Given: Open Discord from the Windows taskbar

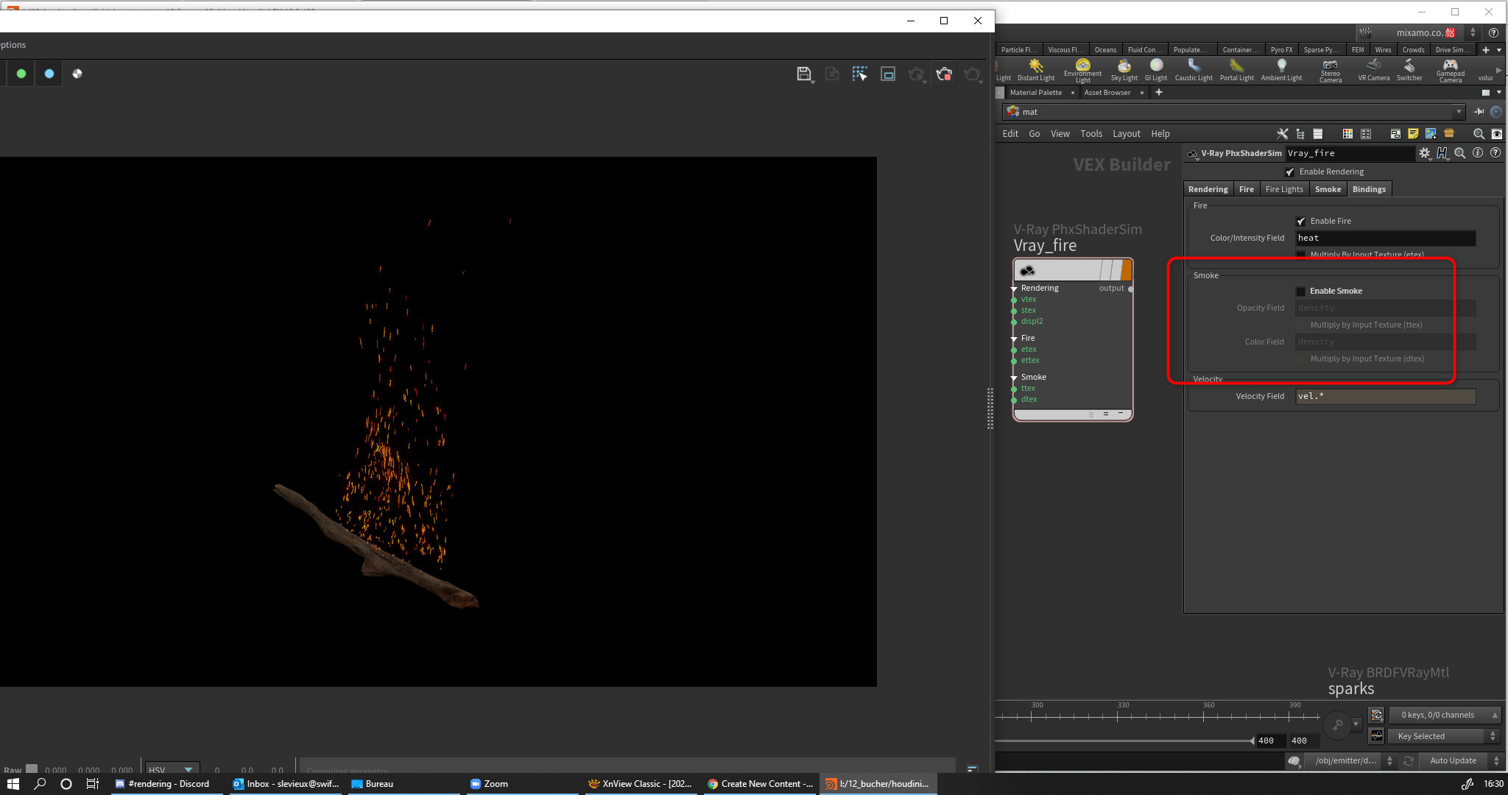Looking at the screenshot, I should (163, 784).
